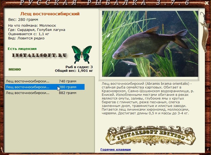The height and width of the screenshot is (155, 211).
Task: Click the fishing lure spoon icon
Action: pos(205,32)
